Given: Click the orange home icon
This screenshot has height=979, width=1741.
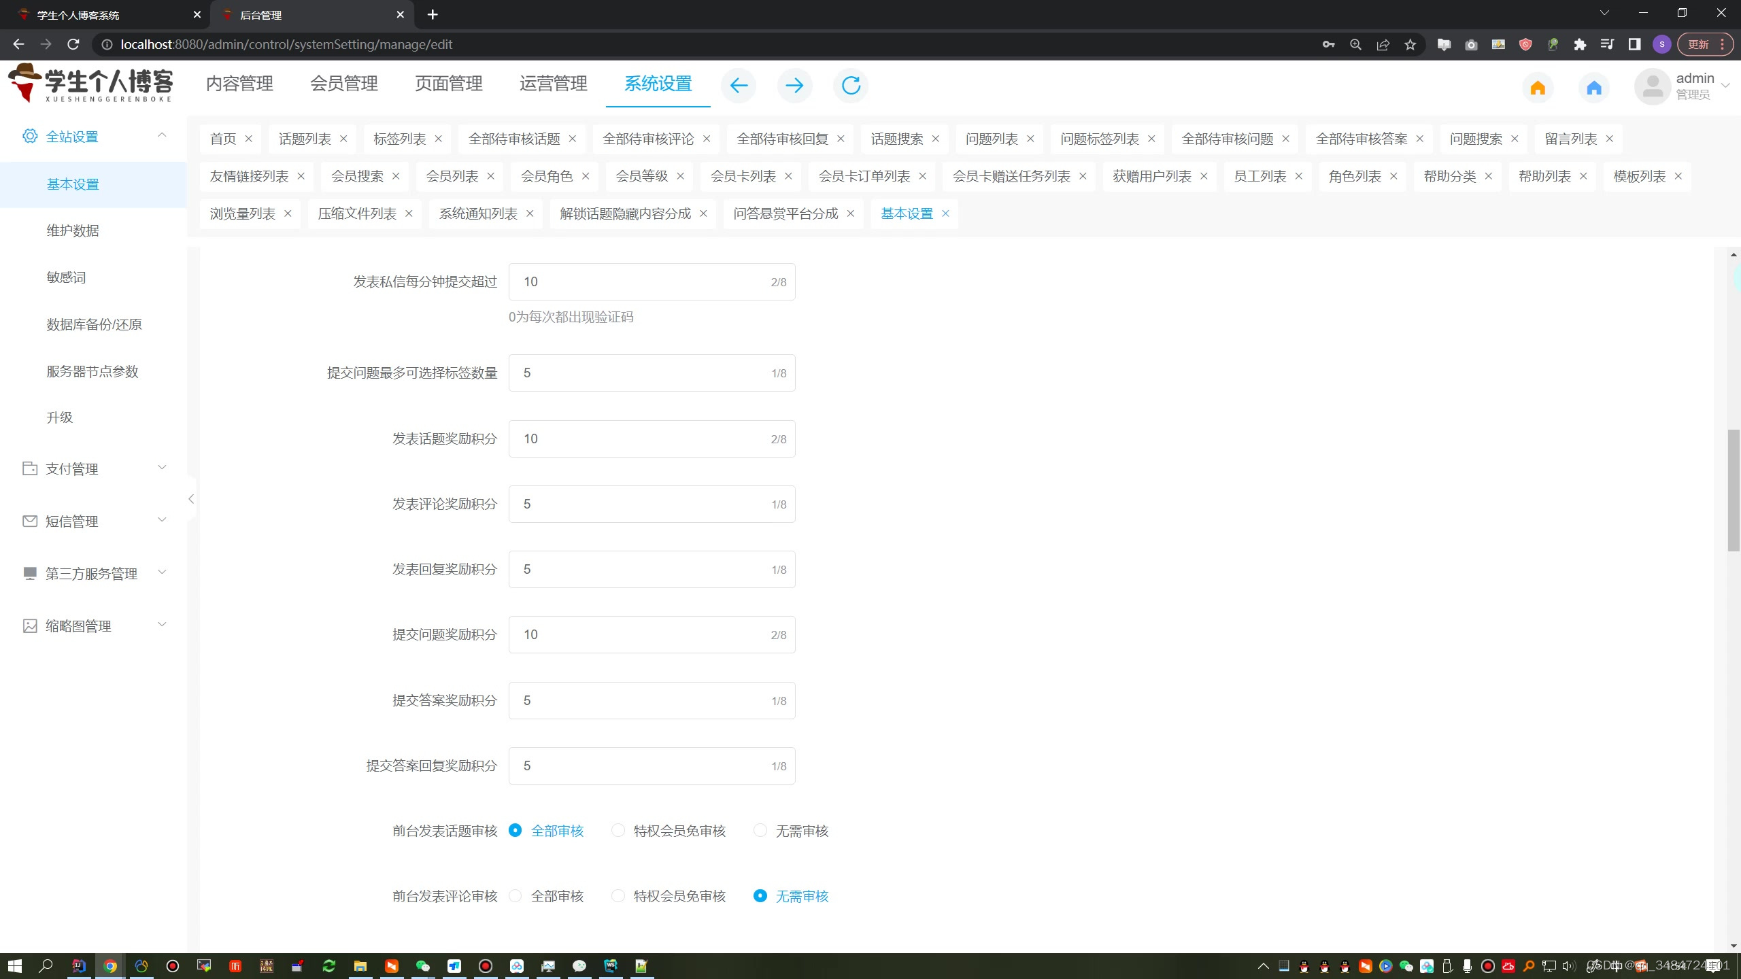Looking at the screenshot, I should point(1538,88).
